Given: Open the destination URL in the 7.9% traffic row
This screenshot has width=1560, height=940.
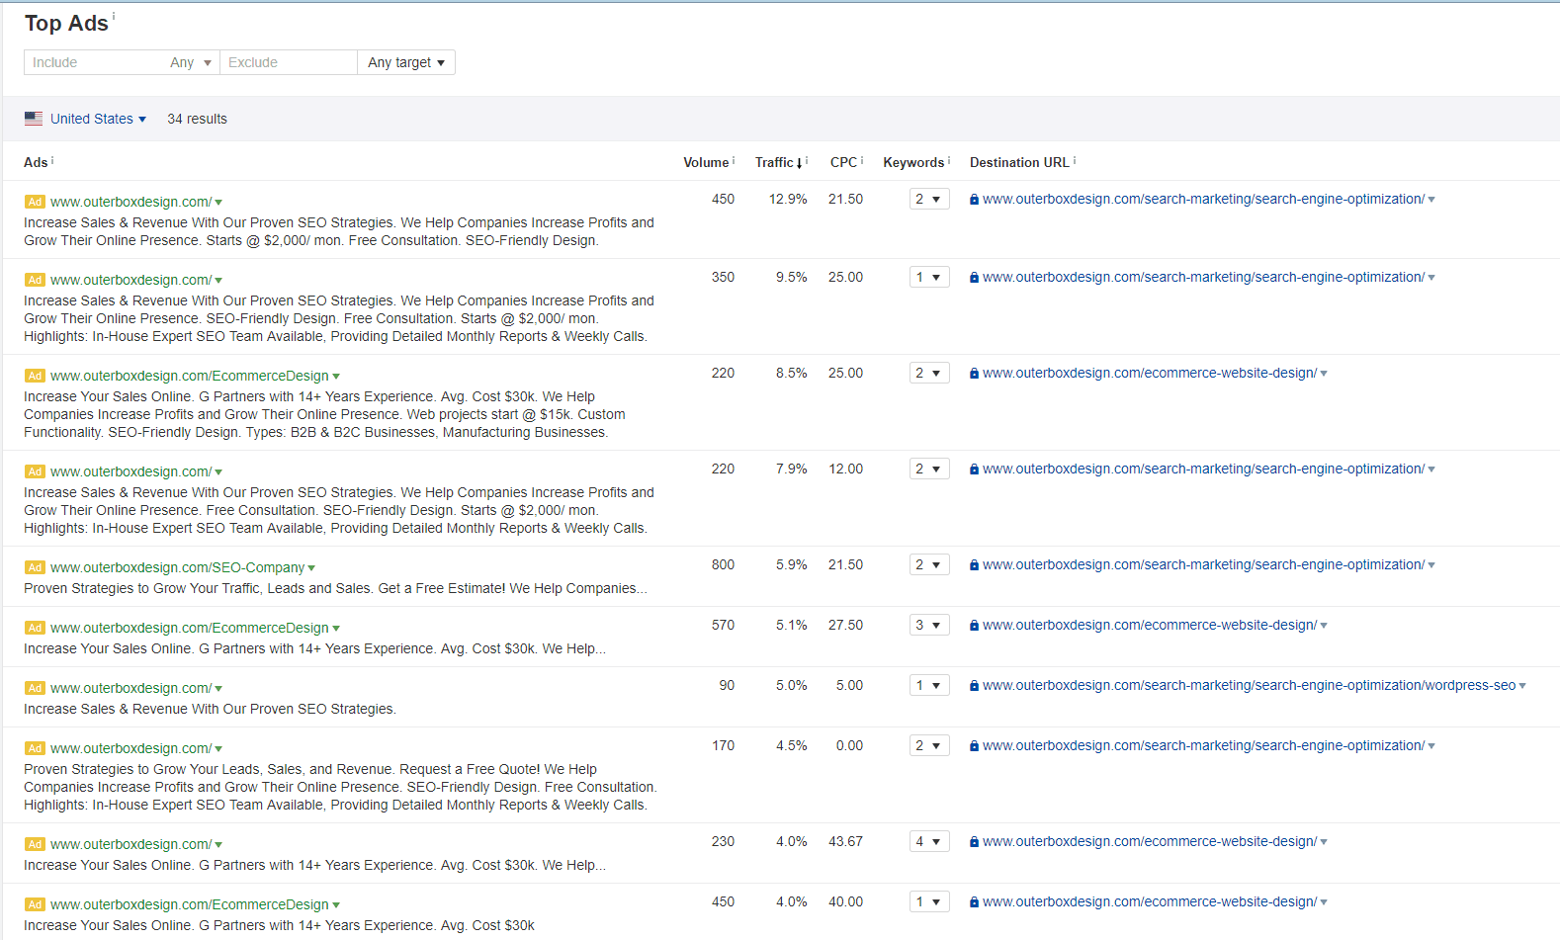Looking at the screenshot, I should (x=1203, y=469).
